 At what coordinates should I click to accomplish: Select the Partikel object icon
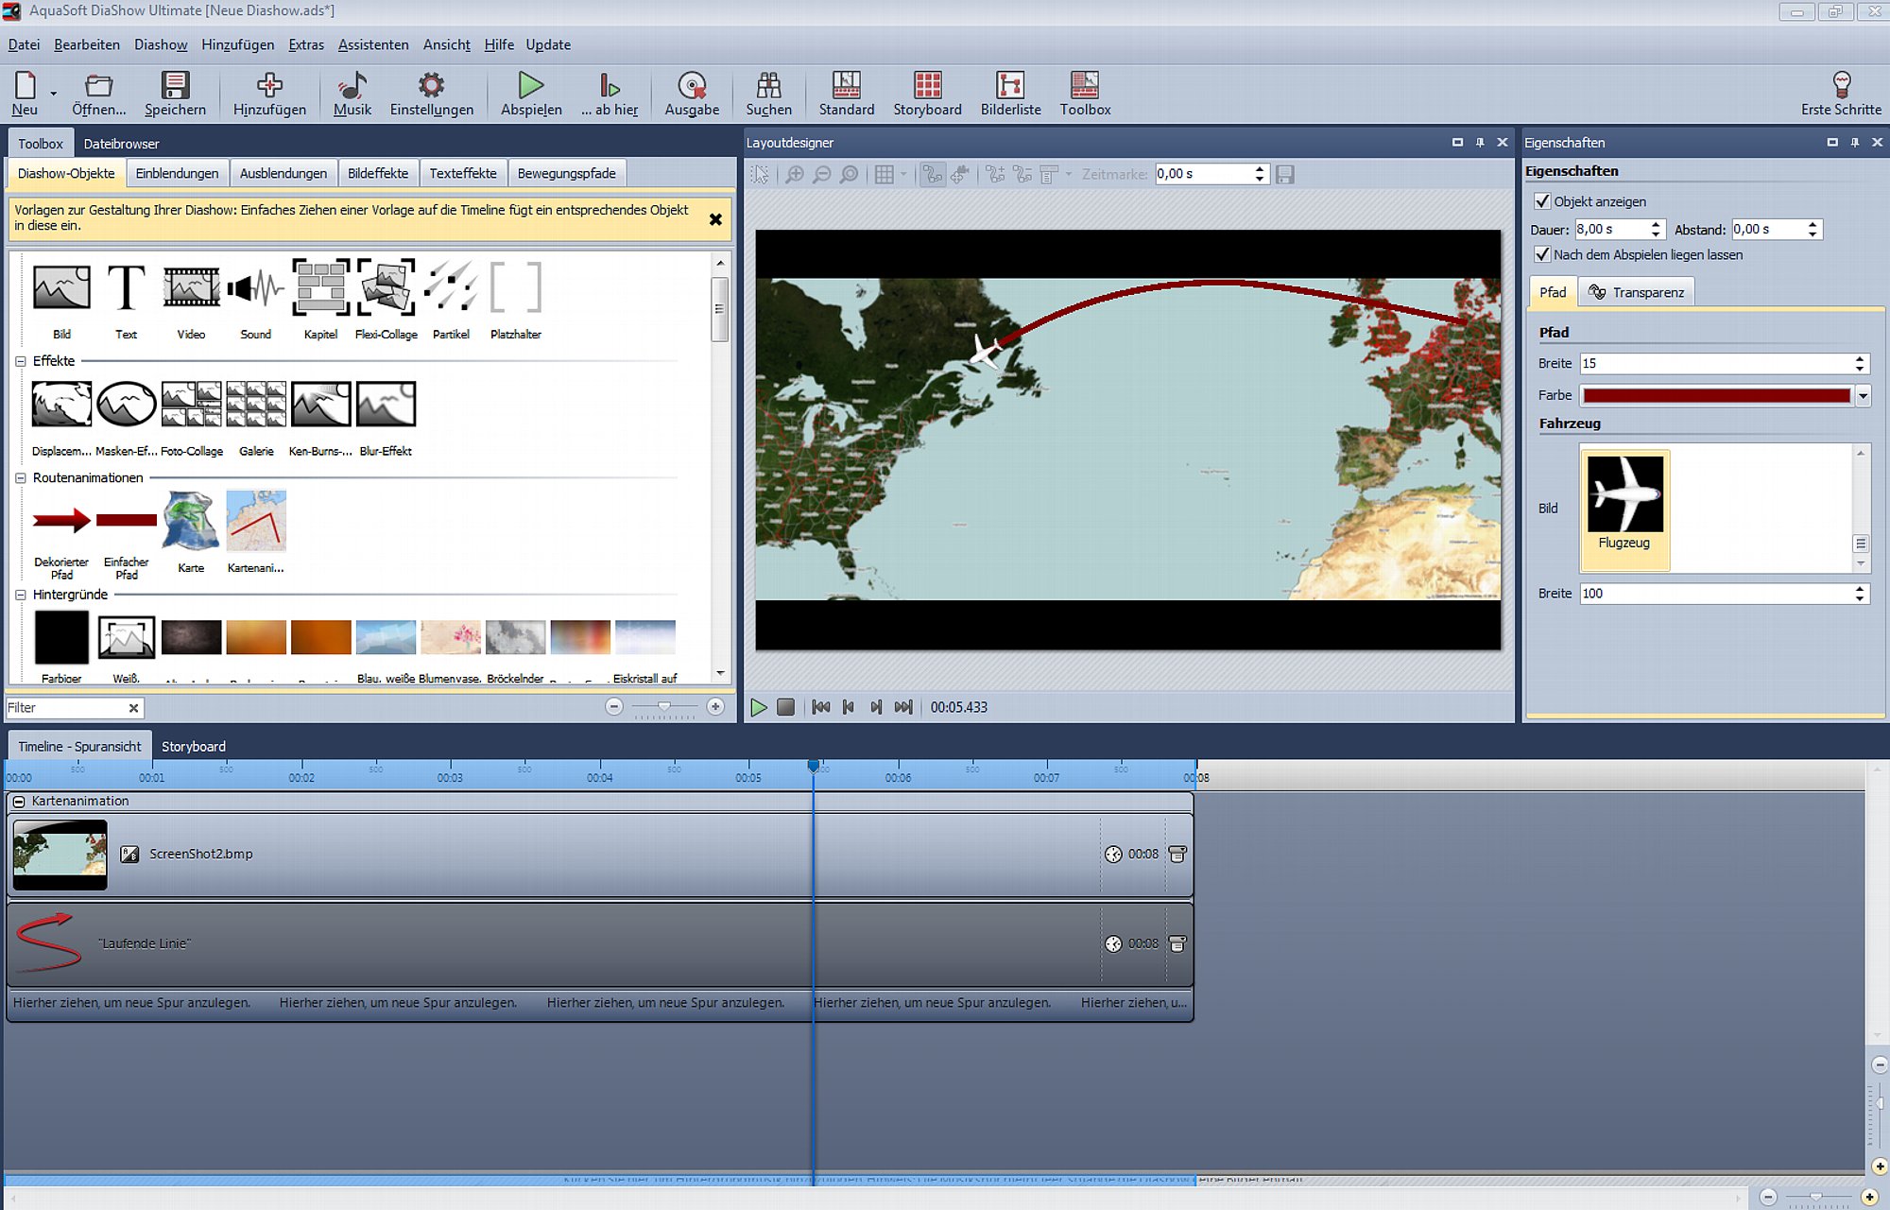(x=451, y=287)
